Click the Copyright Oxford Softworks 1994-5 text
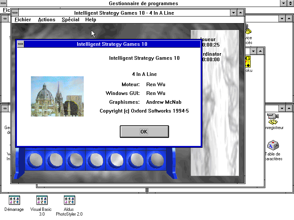The width and height of the screenshot is (294, 220). click(144, 111)
